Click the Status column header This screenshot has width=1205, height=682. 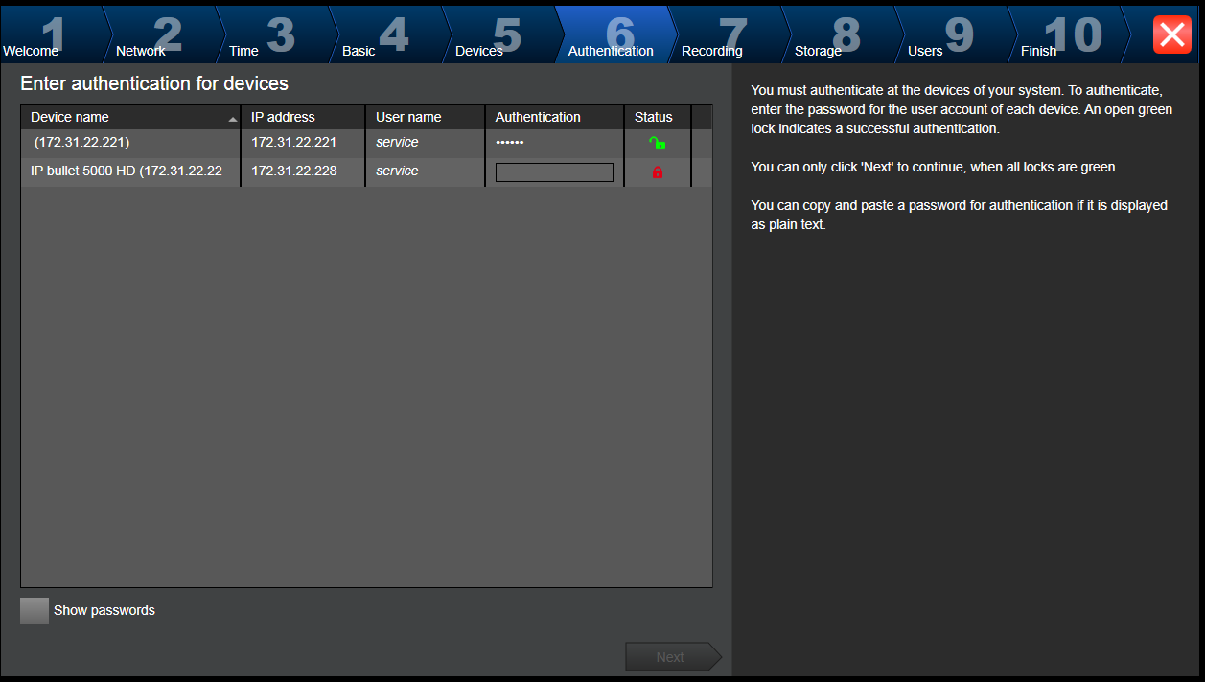[x=658, y=117]
